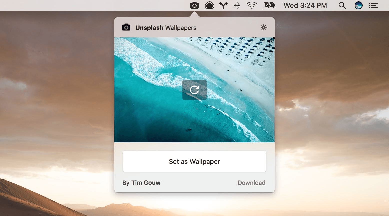
Task: Open the fork-shaped menu bar icon
Action: pyautogui.click(x=223, y=5)
